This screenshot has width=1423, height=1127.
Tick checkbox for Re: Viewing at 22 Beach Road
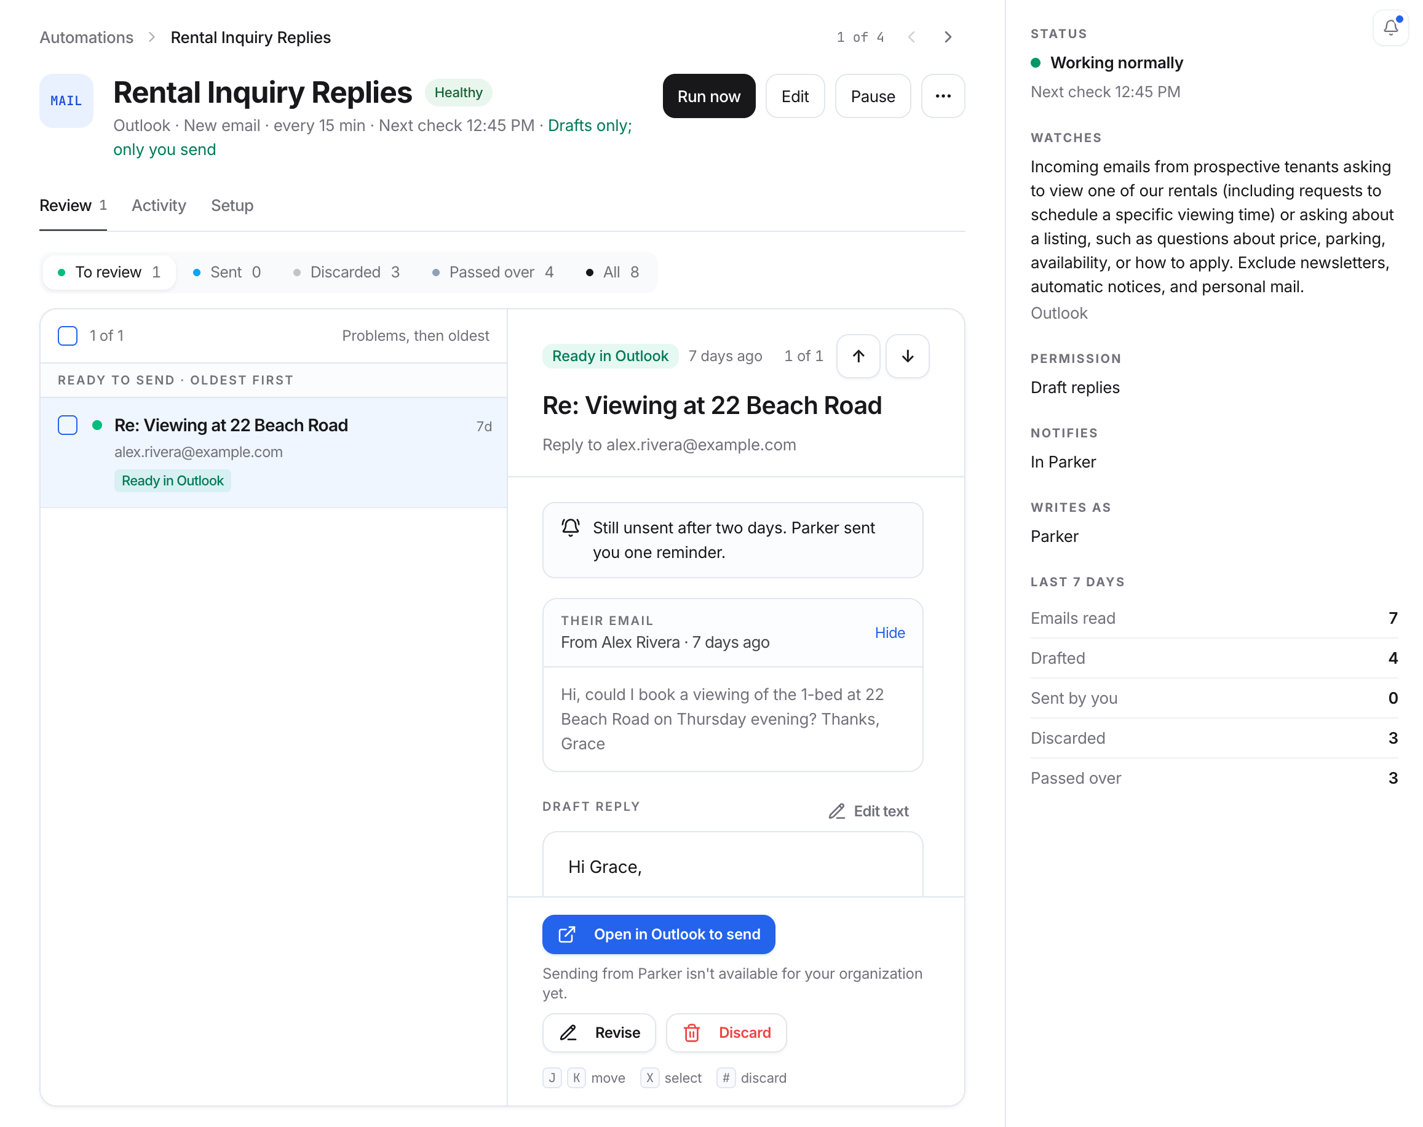tap(68, 425)
